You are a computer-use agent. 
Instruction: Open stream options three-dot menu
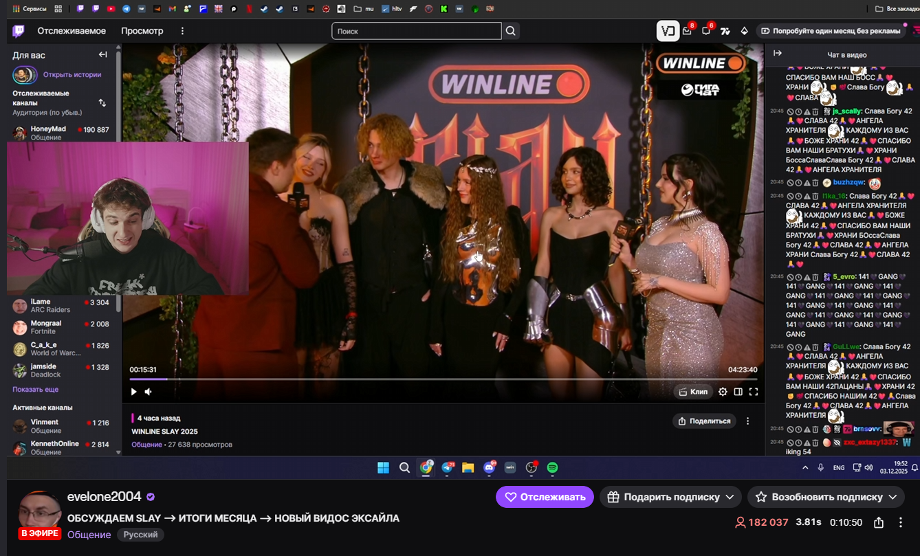point(901,523)
